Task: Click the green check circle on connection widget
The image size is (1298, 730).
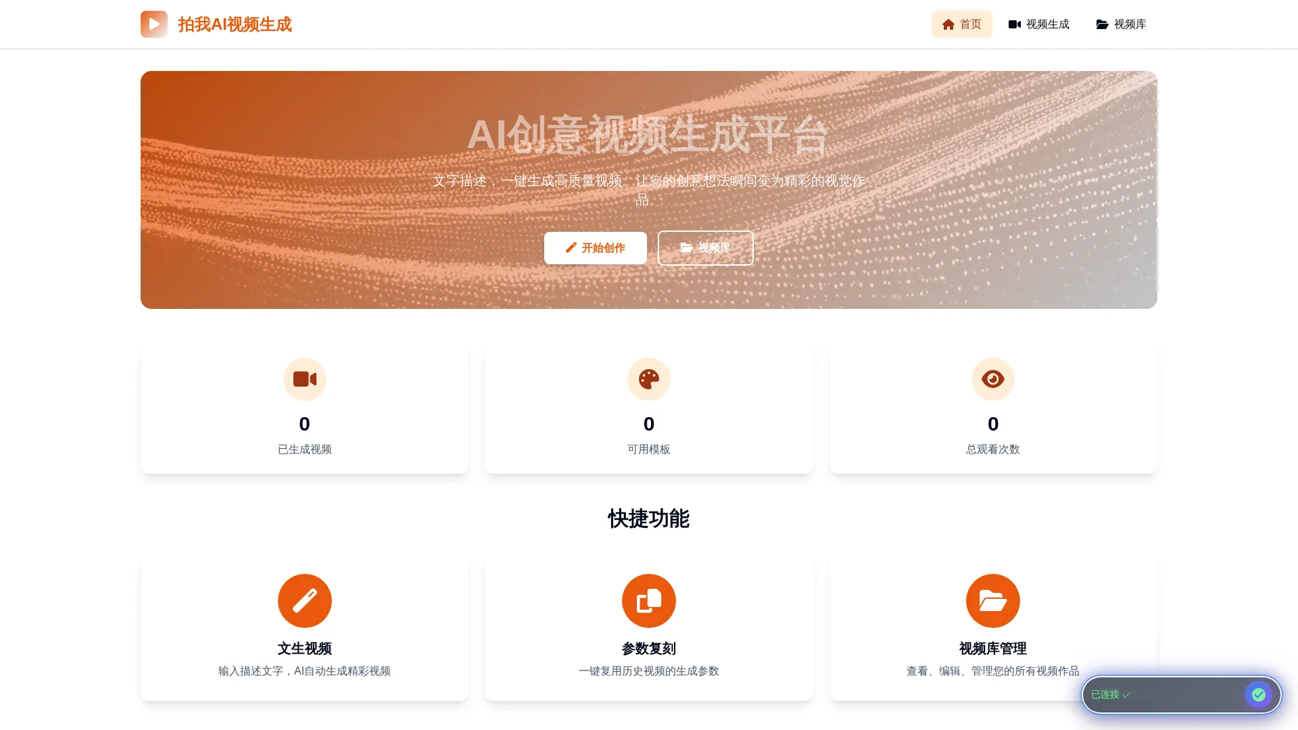Action: [1259, 694]
